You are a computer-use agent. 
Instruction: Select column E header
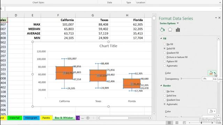(32, 15)
